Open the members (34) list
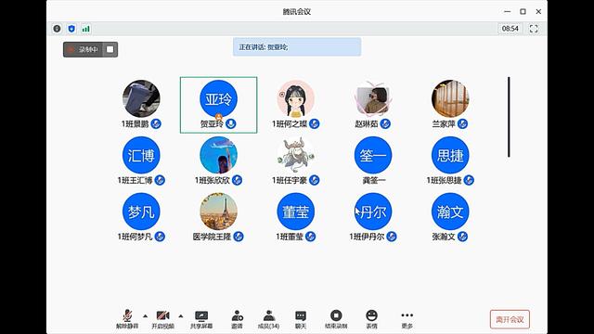The width and height of the screenshot is (594, 334). pos(268,319)
